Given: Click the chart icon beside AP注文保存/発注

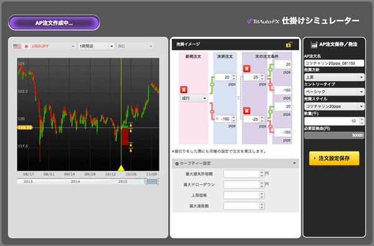Looking at the screenshot, I should pyautogui.click(x=314, y=44).
